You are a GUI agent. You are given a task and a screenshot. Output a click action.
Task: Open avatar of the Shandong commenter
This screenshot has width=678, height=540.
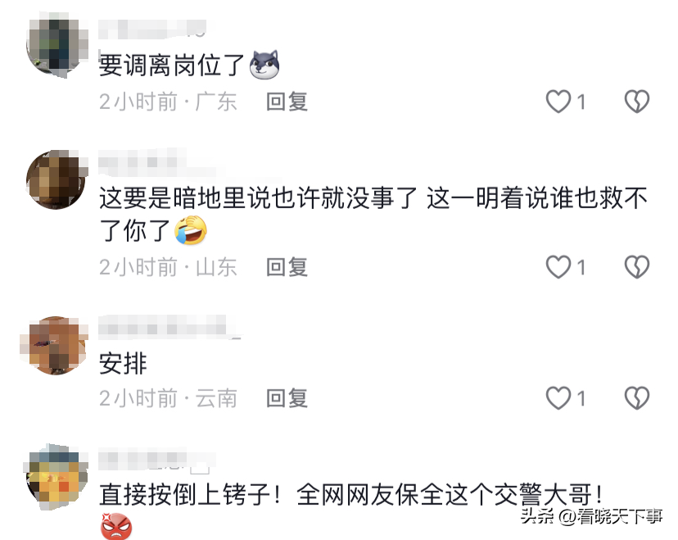[x=56, y=179]
